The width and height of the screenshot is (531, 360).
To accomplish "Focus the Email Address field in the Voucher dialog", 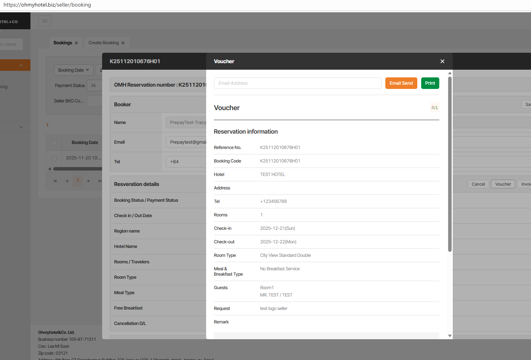I will pos(297,83).
